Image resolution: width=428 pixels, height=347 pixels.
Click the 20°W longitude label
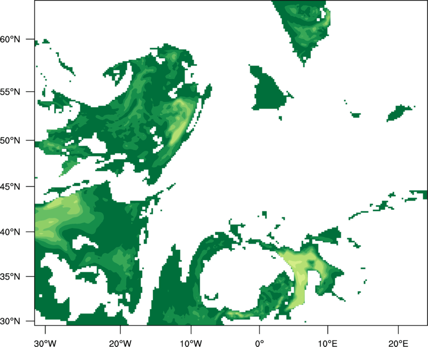pos(120,343)
